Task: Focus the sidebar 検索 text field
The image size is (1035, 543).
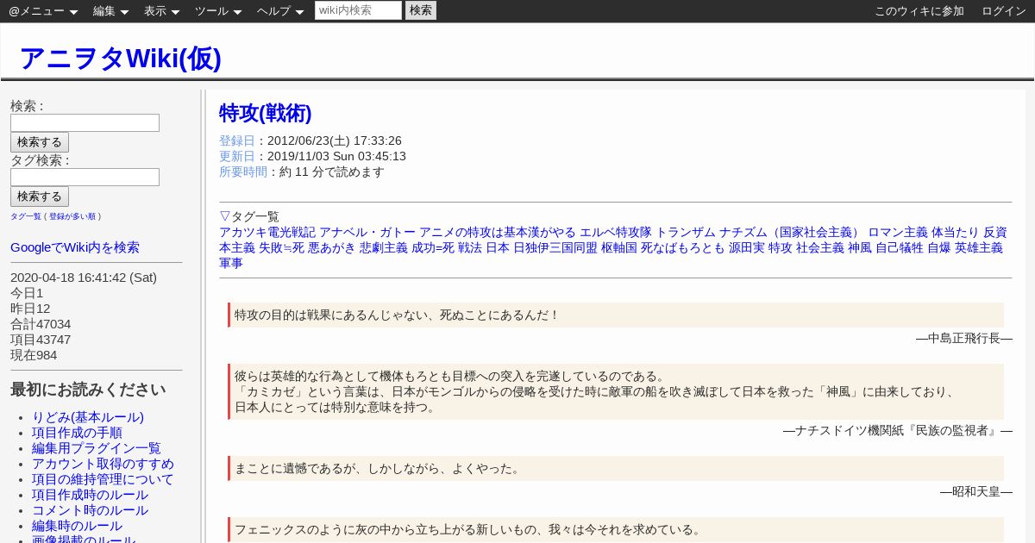Action: coord(85,123)
